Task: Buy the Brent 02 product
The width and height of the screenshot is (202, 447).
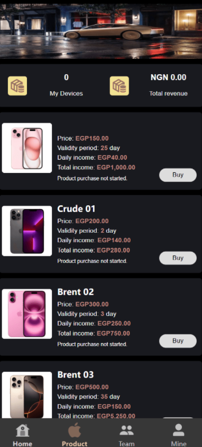Action: point(178,341)
